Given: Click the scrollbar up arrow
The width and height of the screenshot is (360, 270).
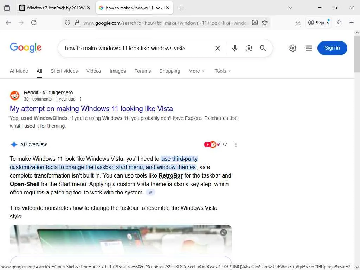Looking at the screenshot, I should click(357, 33).
